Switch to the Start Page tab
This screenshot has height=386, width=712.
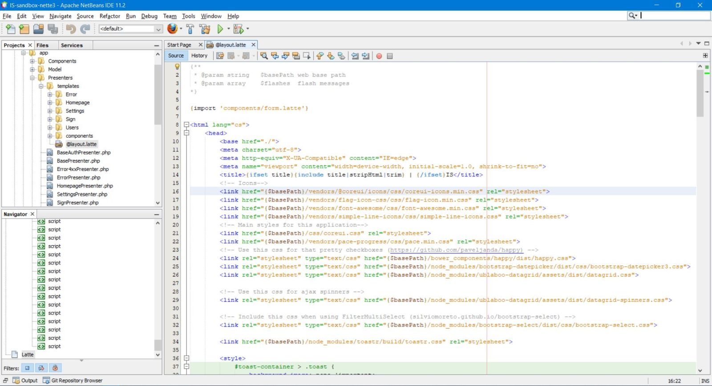(179, 45)
